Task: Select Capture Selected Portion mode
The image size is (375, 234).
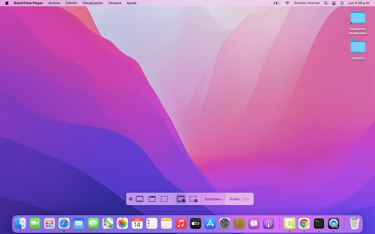Action: (x=164, y=199)
